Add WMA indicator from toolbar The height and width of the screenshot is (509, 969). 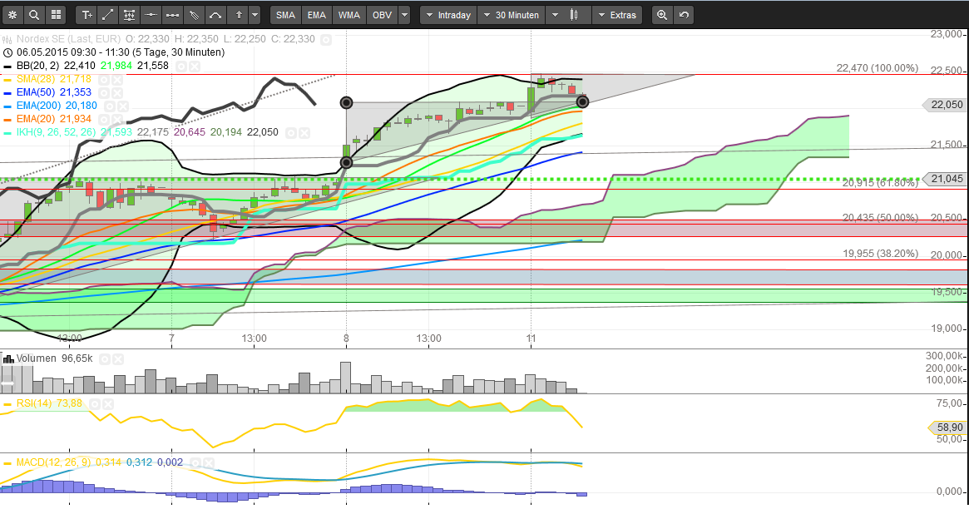349,15
